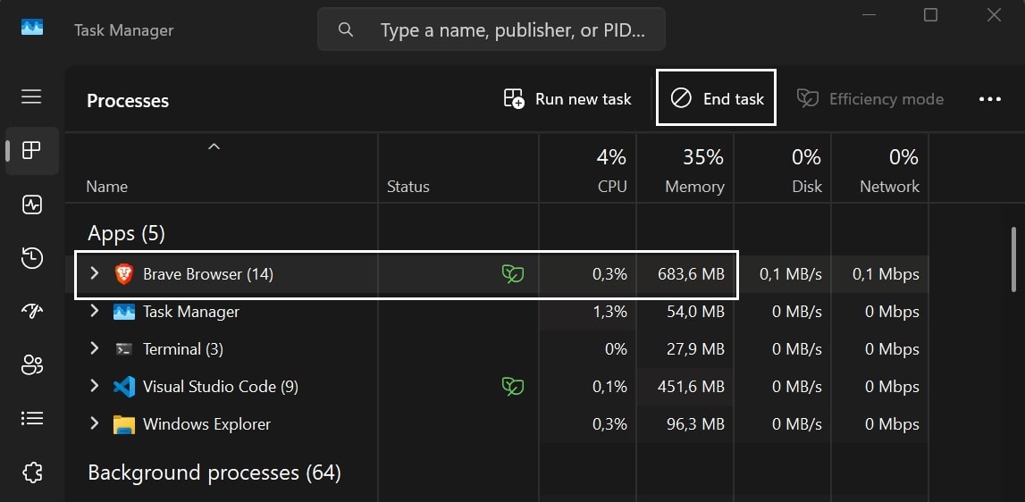Screen dimensions: 1025x502
Task: Open the Services page in sidebar
Action: point(31,472)
